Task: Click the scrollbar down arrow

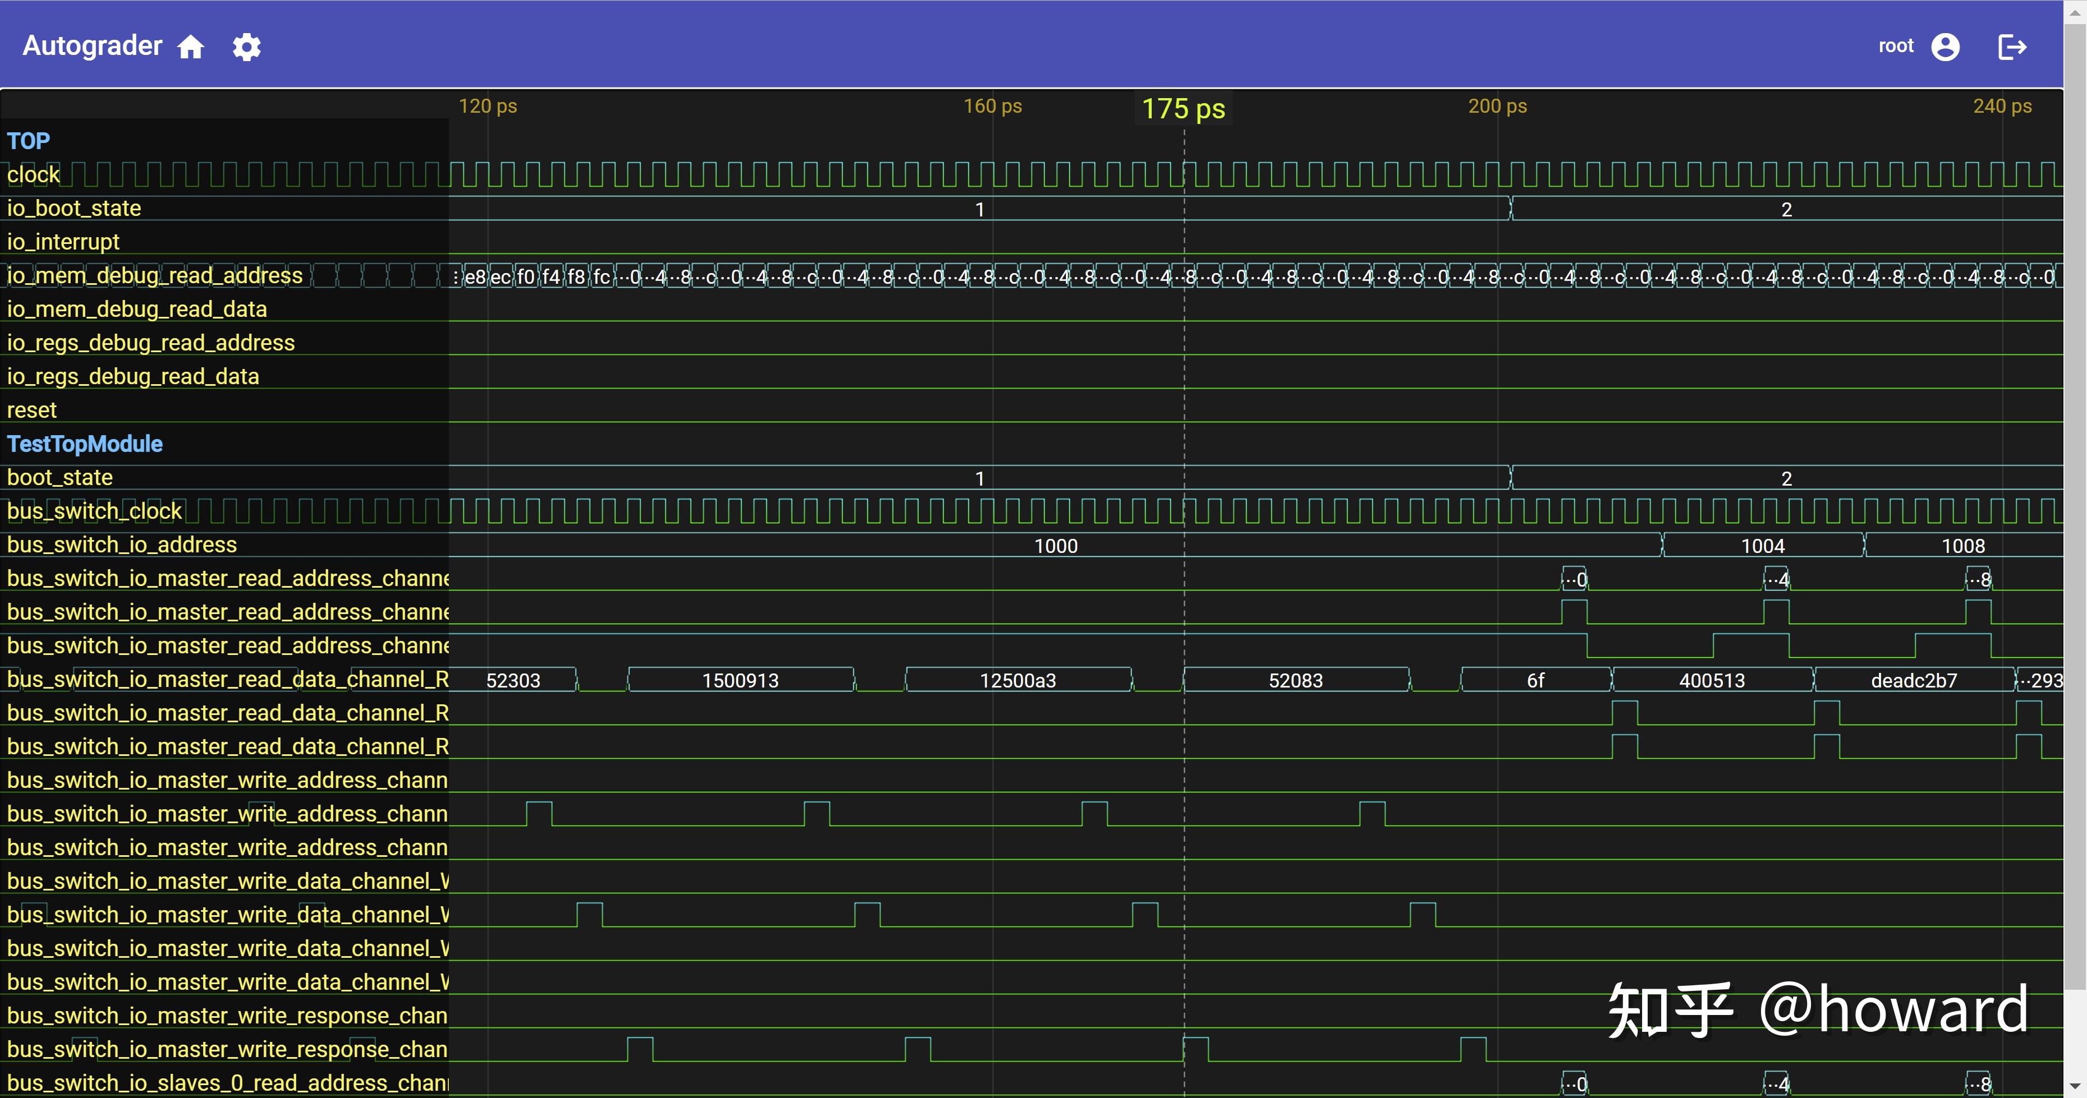Action: pyautogui.click(x=2074, y=1086)
